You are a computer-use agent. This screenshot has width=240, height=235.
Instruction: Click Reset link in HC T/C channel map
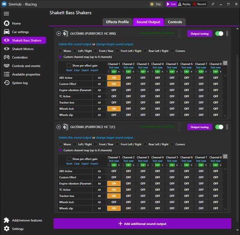(x=69, y=164)
